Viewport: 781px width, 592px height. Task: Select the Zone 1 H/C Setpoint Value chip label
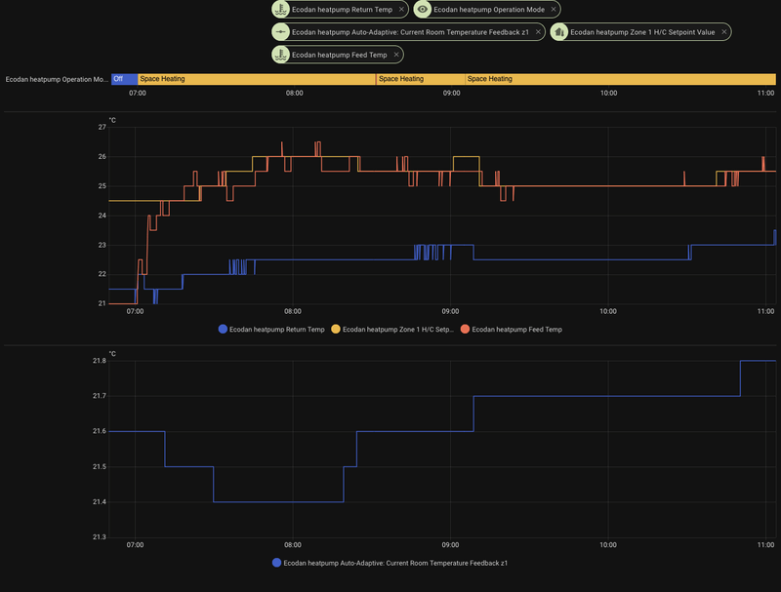(x=642, y=32)
